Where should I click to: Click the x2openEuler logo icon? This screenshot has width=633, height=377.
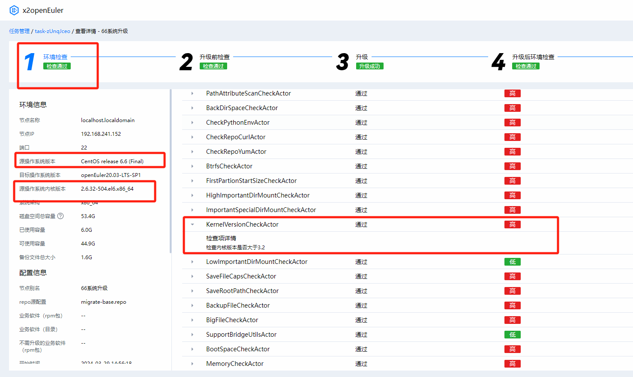coord(14,10)
